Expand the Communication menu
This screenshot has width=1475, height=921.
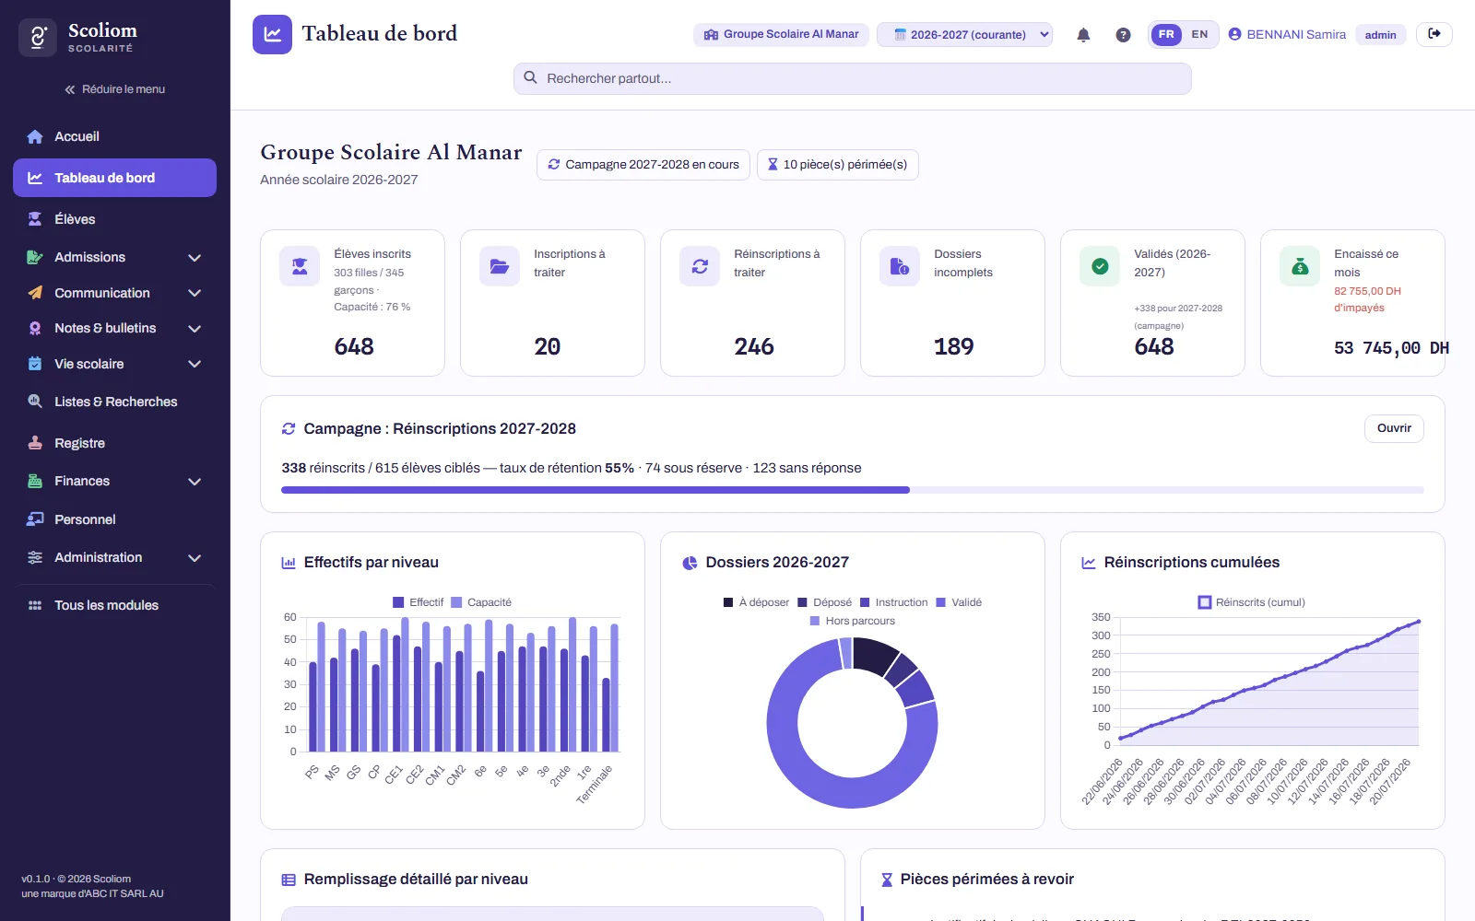point(114,293)
